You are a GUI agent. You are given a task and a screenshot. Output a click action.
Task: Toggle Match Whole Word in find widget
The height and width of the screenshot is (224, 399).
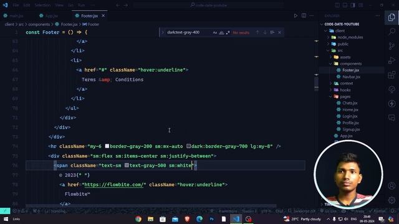click(221, 32)
